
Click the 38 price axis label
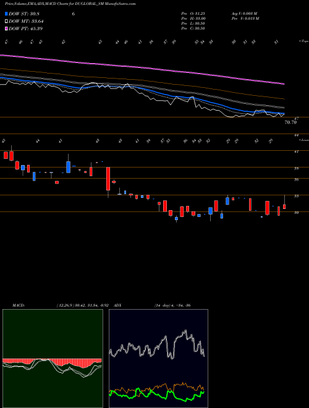pos(296,168)
